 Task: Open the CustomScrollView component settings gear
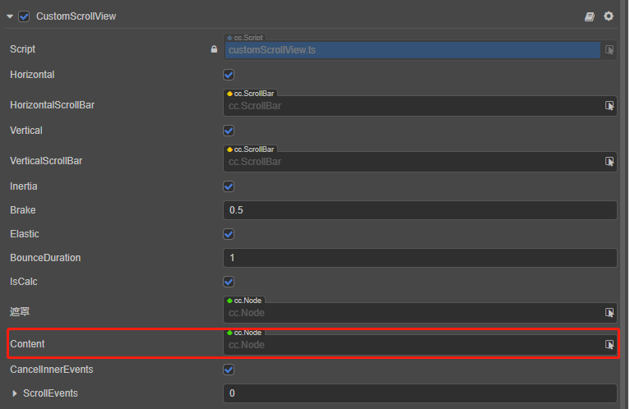click(x=609, y=16)
